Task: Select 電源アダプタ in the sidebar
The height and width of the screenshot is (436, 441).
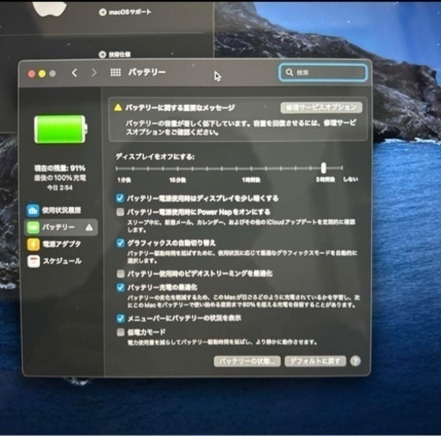Action: [61, 244]
